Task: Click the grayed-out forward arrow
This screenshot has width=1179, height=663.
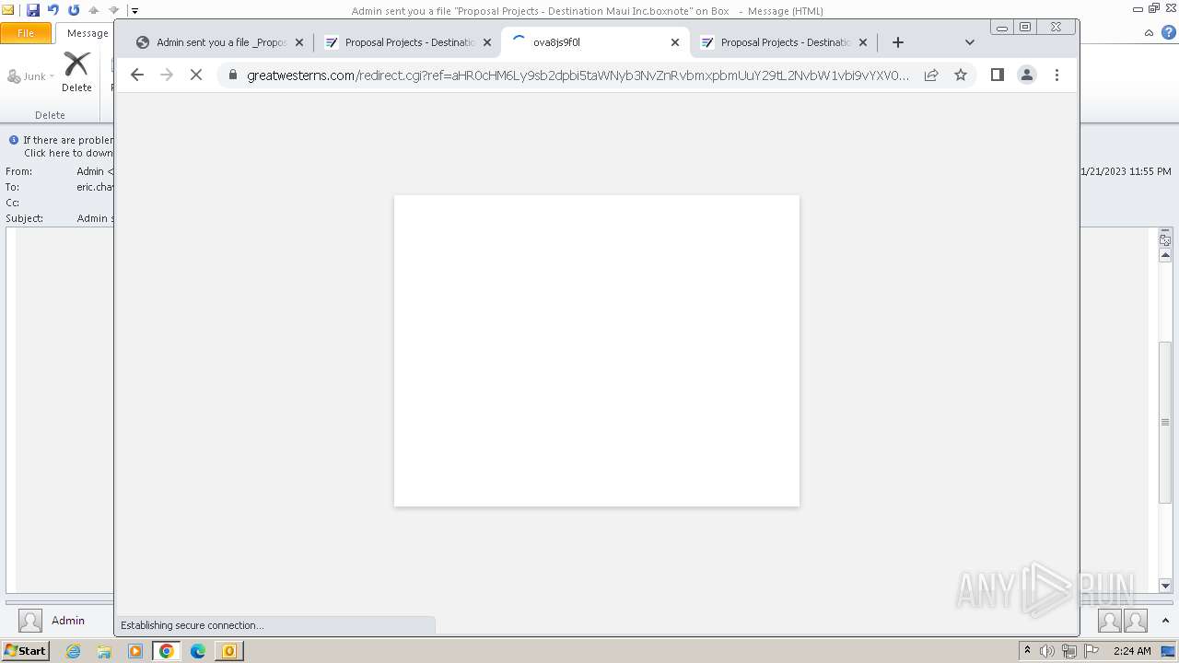Action: 167,76
